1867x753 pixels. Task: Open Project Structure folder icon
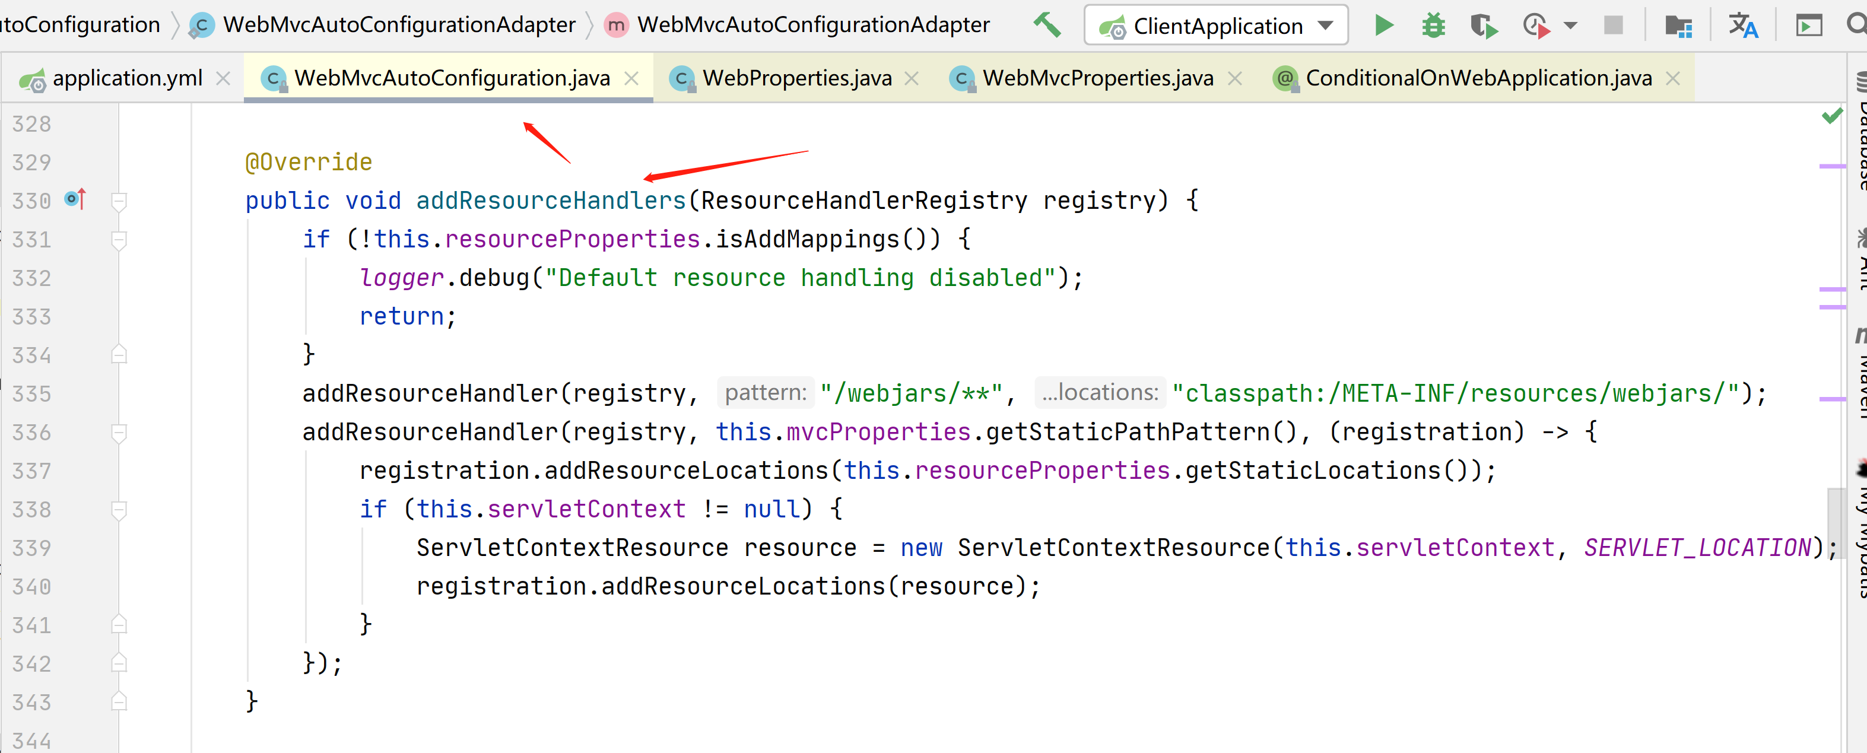point(1678,27)
